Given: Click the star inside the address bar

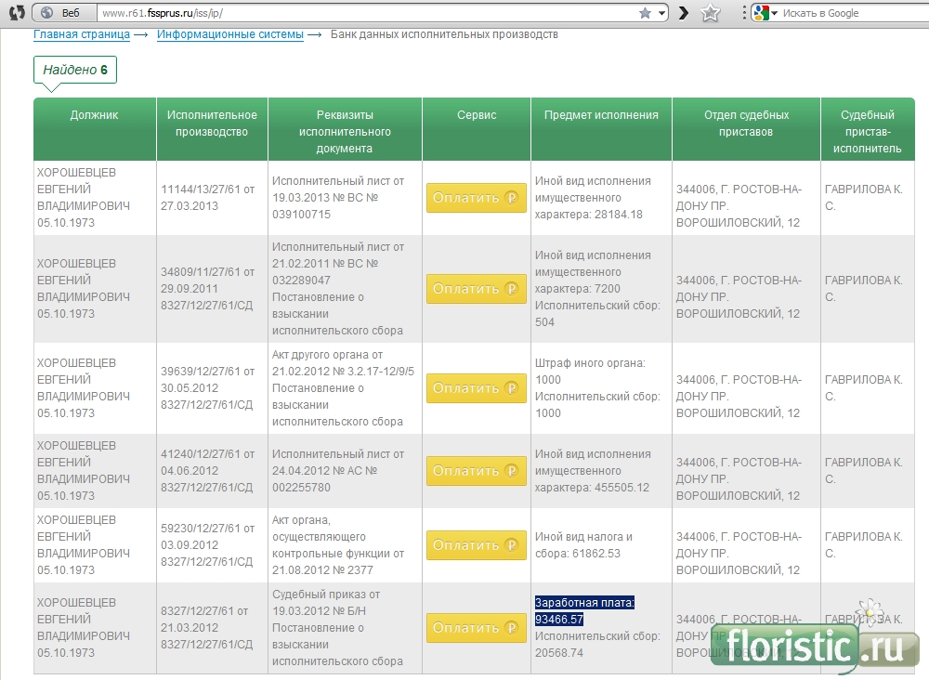Looking at the screenshot, I should click(x=645, y=13).
